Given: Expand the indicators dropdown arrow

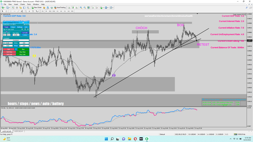Looking at the screenshot, I should tap(103, 8).
